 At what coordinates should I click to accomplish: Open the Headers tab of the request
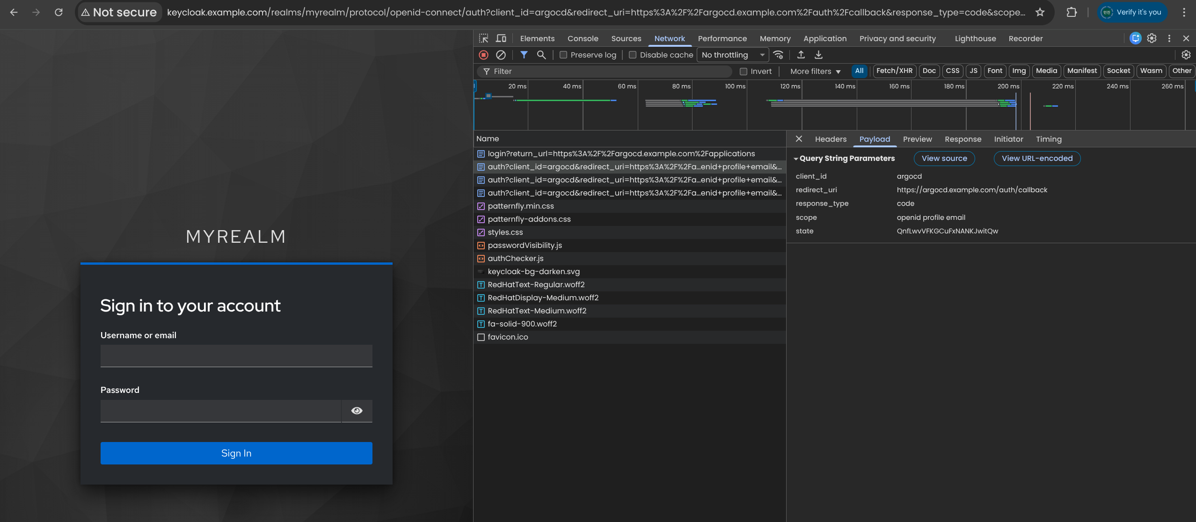coord(831,139)
